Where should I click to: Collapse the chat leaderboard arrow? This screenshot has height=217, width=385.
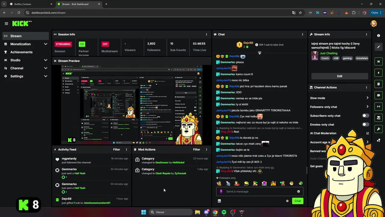pyautogui.click(x=260, y=53)
